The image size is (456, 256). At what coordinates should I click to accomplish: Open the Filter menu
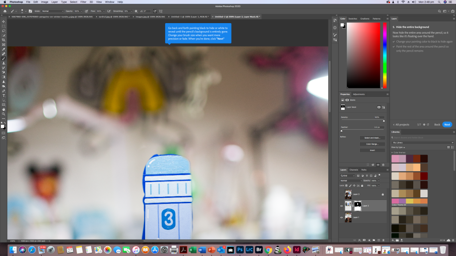[83, 2]
